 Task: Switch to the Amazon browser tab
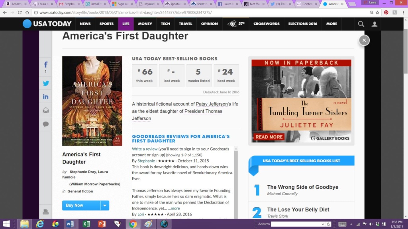pos(16,4)
